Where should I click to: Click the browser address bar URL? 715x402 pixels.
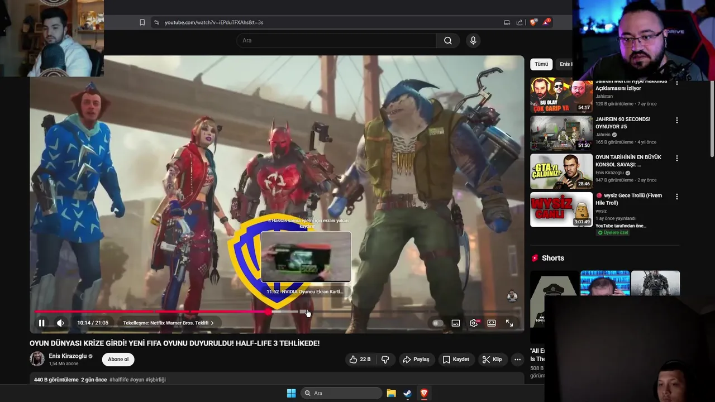214,22
